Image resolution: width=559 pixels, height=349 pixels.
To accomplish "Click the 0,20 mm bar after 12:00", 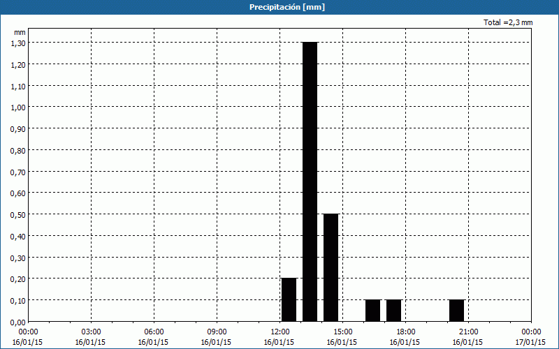I will point(289,299).
